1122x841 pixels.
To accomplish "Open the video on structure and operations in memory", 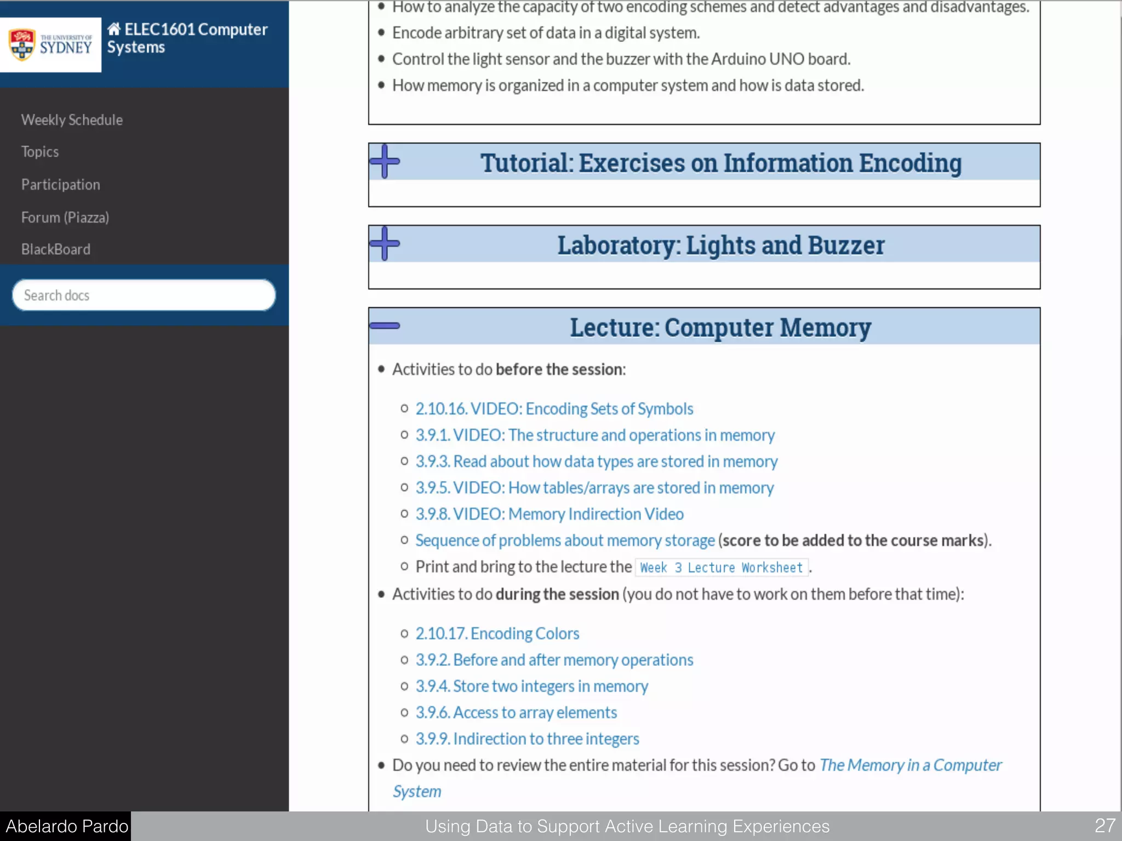I will 595,435.
